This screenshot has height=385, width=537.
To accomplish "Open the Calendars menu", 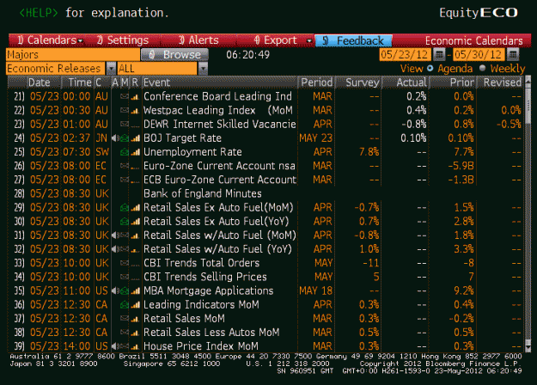I will pos(50,40).
